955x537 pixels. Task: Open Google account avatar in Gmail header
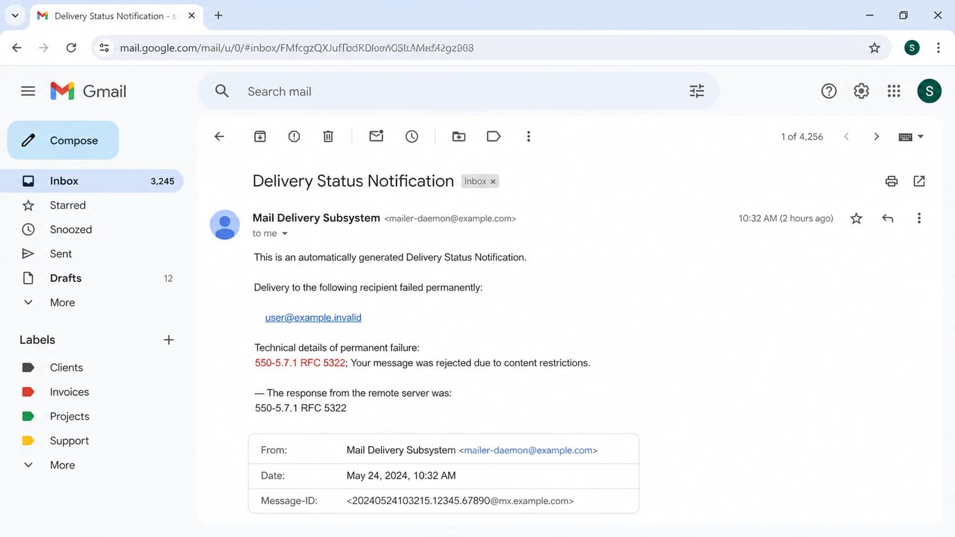click(929, 91)
